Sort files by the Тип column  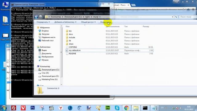(126, 27)
